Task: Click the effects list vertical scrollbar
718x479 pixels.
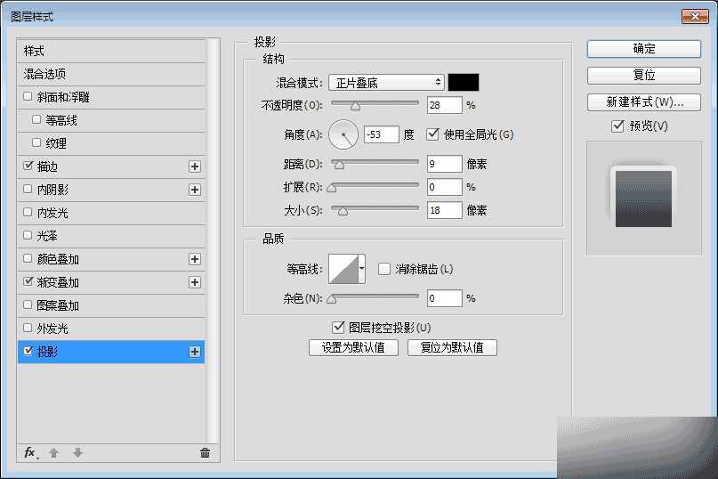Action: point(214,240)
